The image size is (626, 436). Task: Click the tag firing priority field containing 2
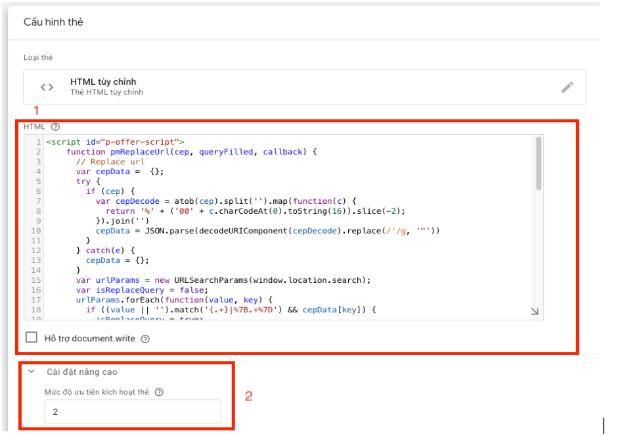click(133, 412)
